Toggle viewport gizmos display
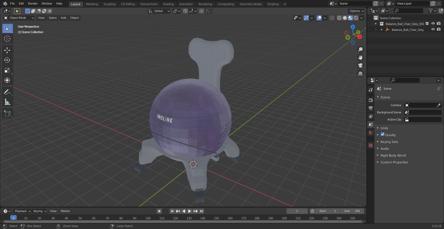Image resolution: width=444 pixels, height=229 pixels. [x=306, y=18]
